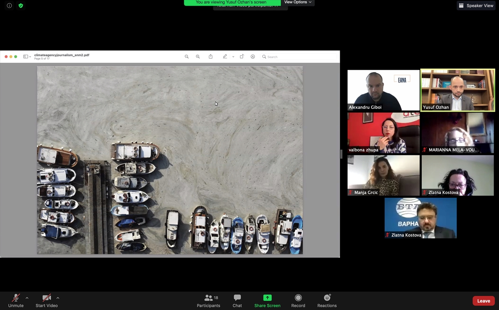Open audio options arrow beside Unmute
This screenshot has width=499, height=310.
click(27, 298)
